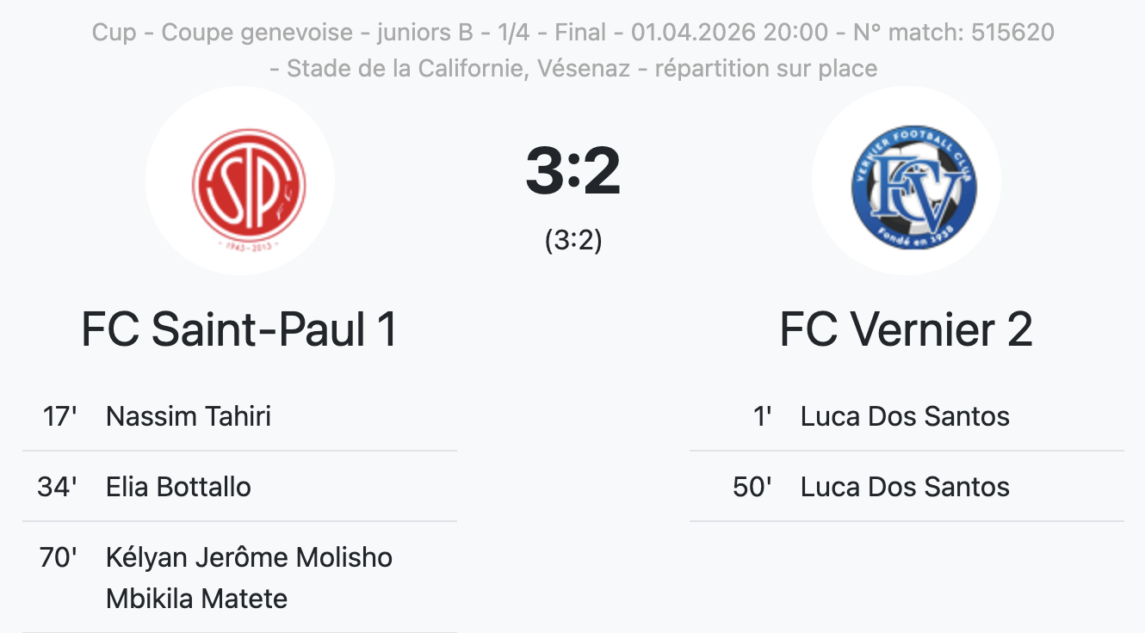Click the match number 515620
Viewport: 1145px width, 633px height.
pyautogui.click(x=1012, y=33)
